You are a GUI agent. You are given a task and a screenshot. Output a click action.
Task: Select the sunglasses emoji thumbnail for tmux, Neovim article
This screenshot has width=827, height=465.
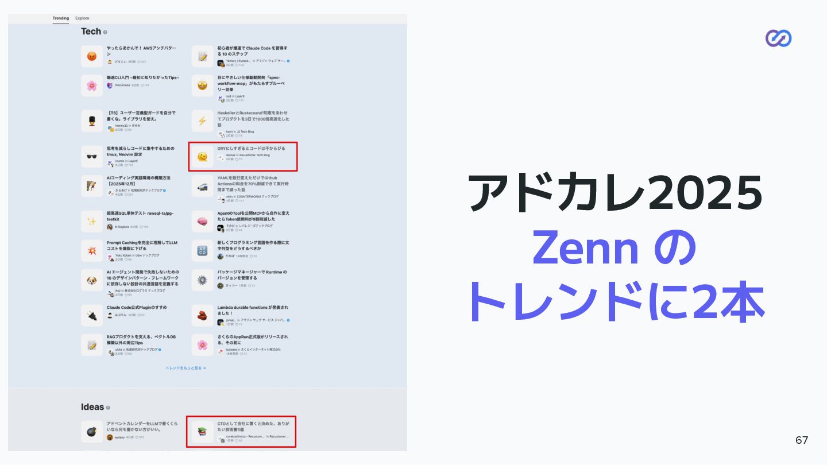[91, 156]
